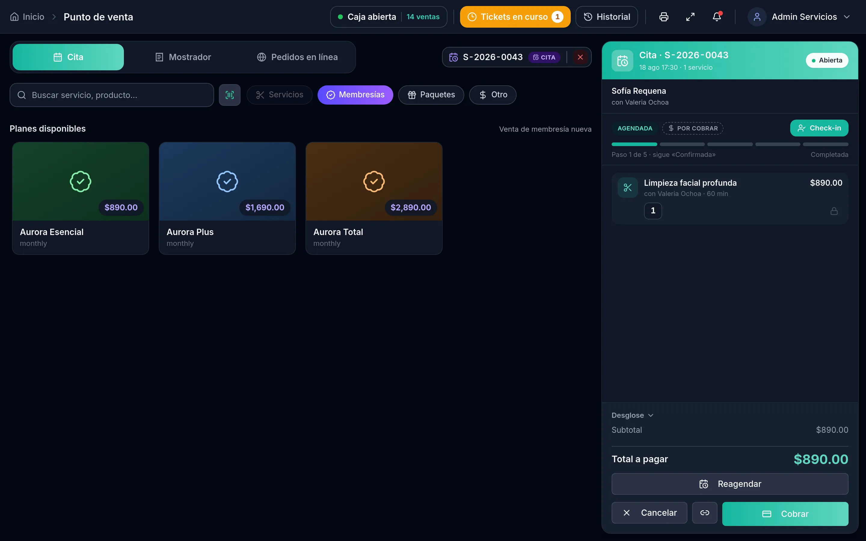This screenshot has width=866, height=541.
Task: Open notifications bell
Action: tap(717, 17)
